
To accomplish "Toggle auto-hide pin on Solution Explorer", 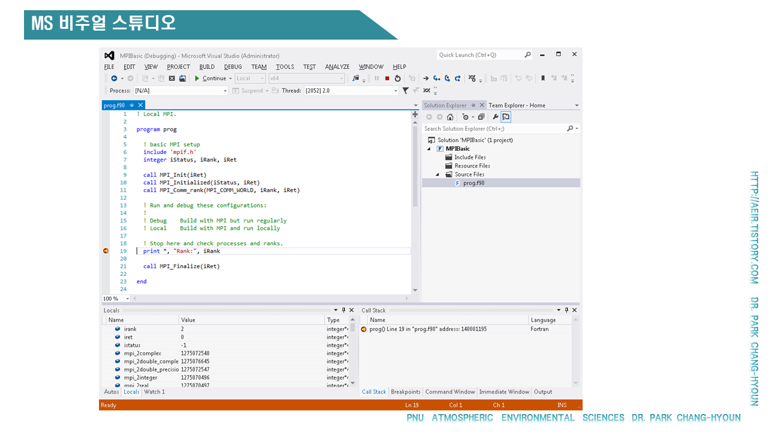I will coord(473,105).
